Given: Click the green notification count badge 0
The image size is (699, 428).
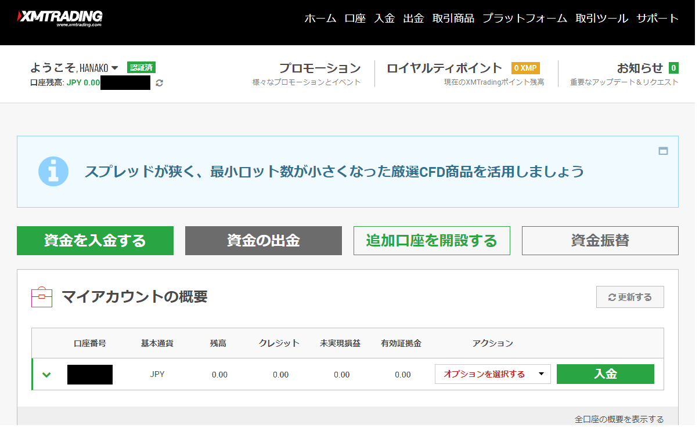Looking at the screenshot, I should click(673, 68).
